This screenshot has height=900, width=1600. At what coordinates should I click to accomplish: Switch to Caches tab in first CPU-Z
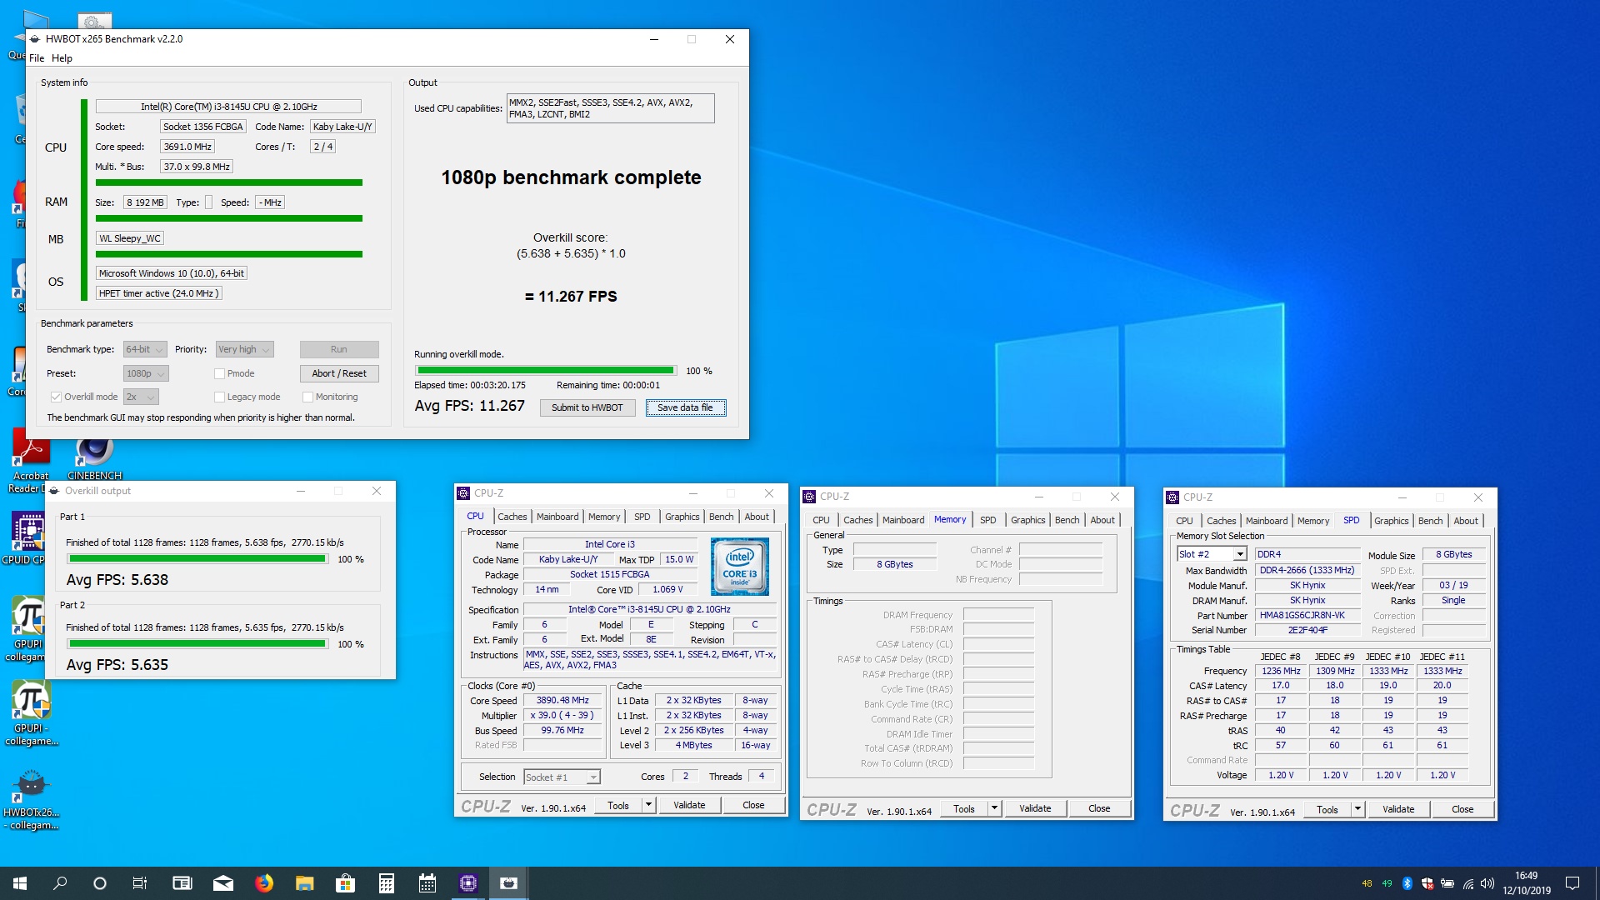point(512,517)
